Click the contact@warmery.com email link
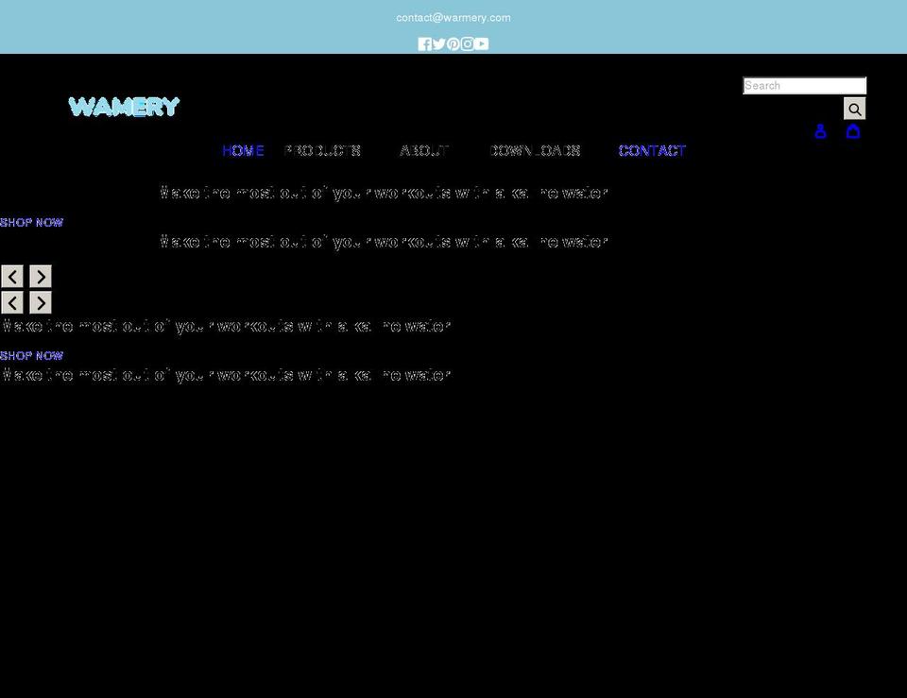The height and width of the screenshot is (698, 907). coord(453,18)
